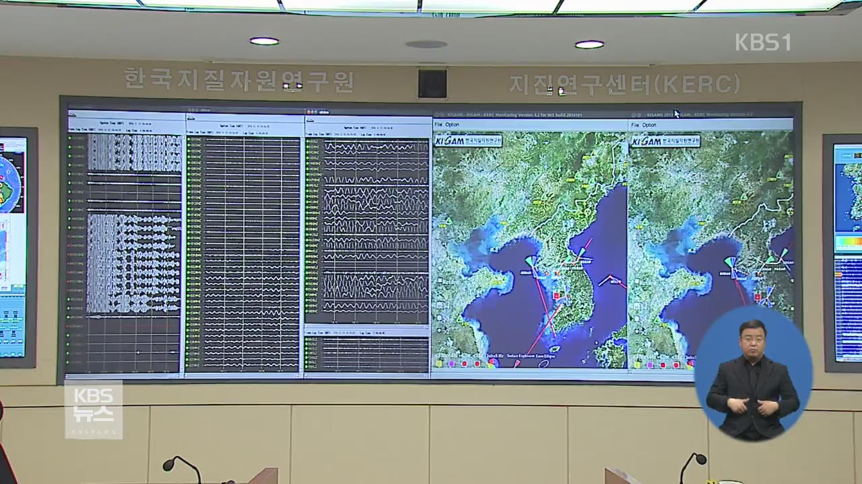The image size is (862, 484).
Task: Click Surface Explosion legend marker in left map
Action: click(x=517, y=363)
